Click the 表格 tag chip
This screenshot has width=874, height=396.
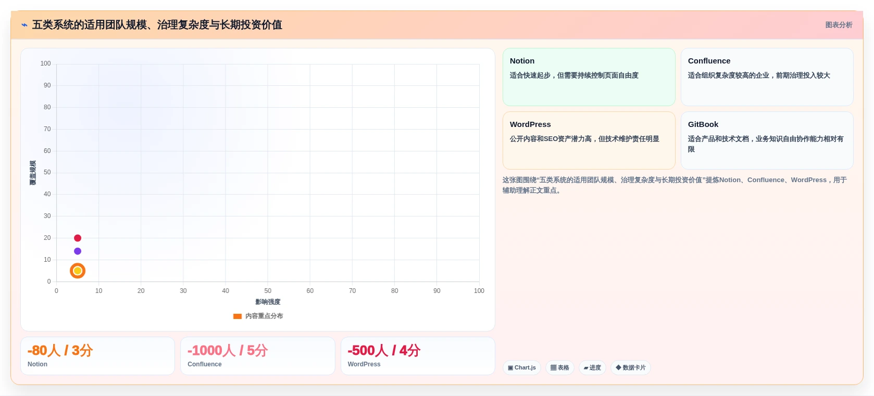560,367
